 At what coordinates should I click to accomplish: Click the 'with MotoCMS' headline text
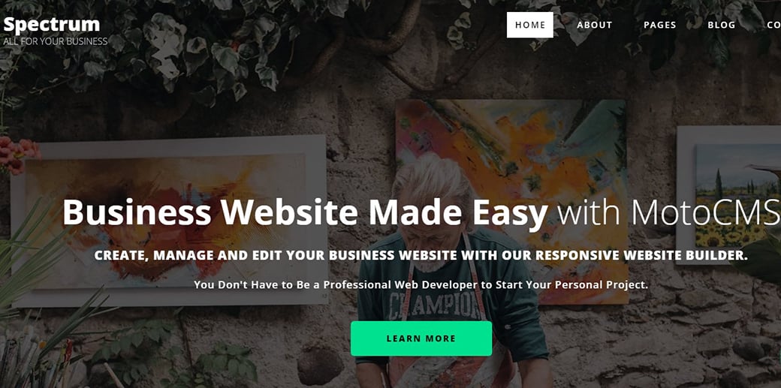click(x=668, y=212)
